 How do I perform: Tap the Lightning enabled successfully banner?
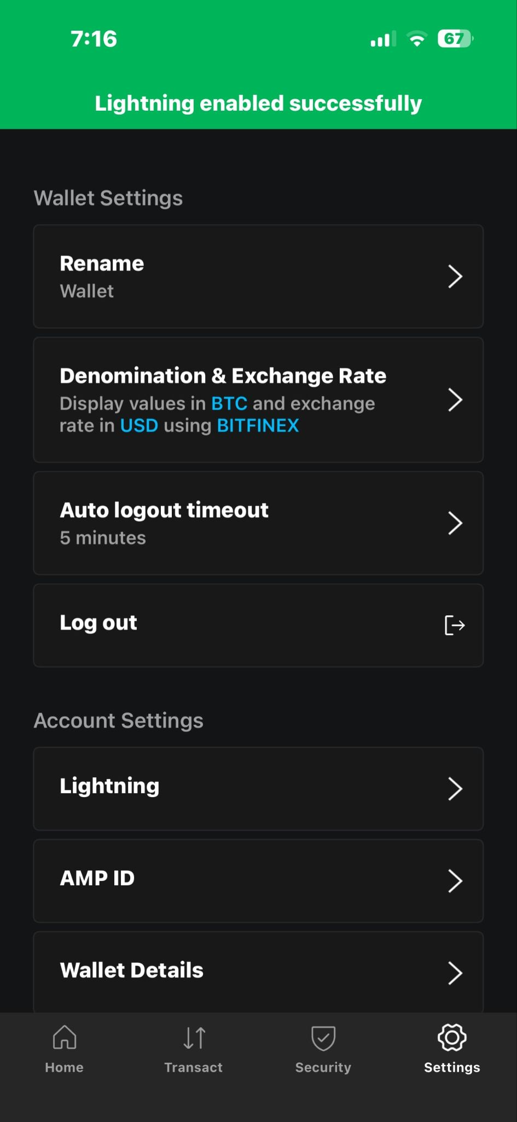(x=258, y=103)
